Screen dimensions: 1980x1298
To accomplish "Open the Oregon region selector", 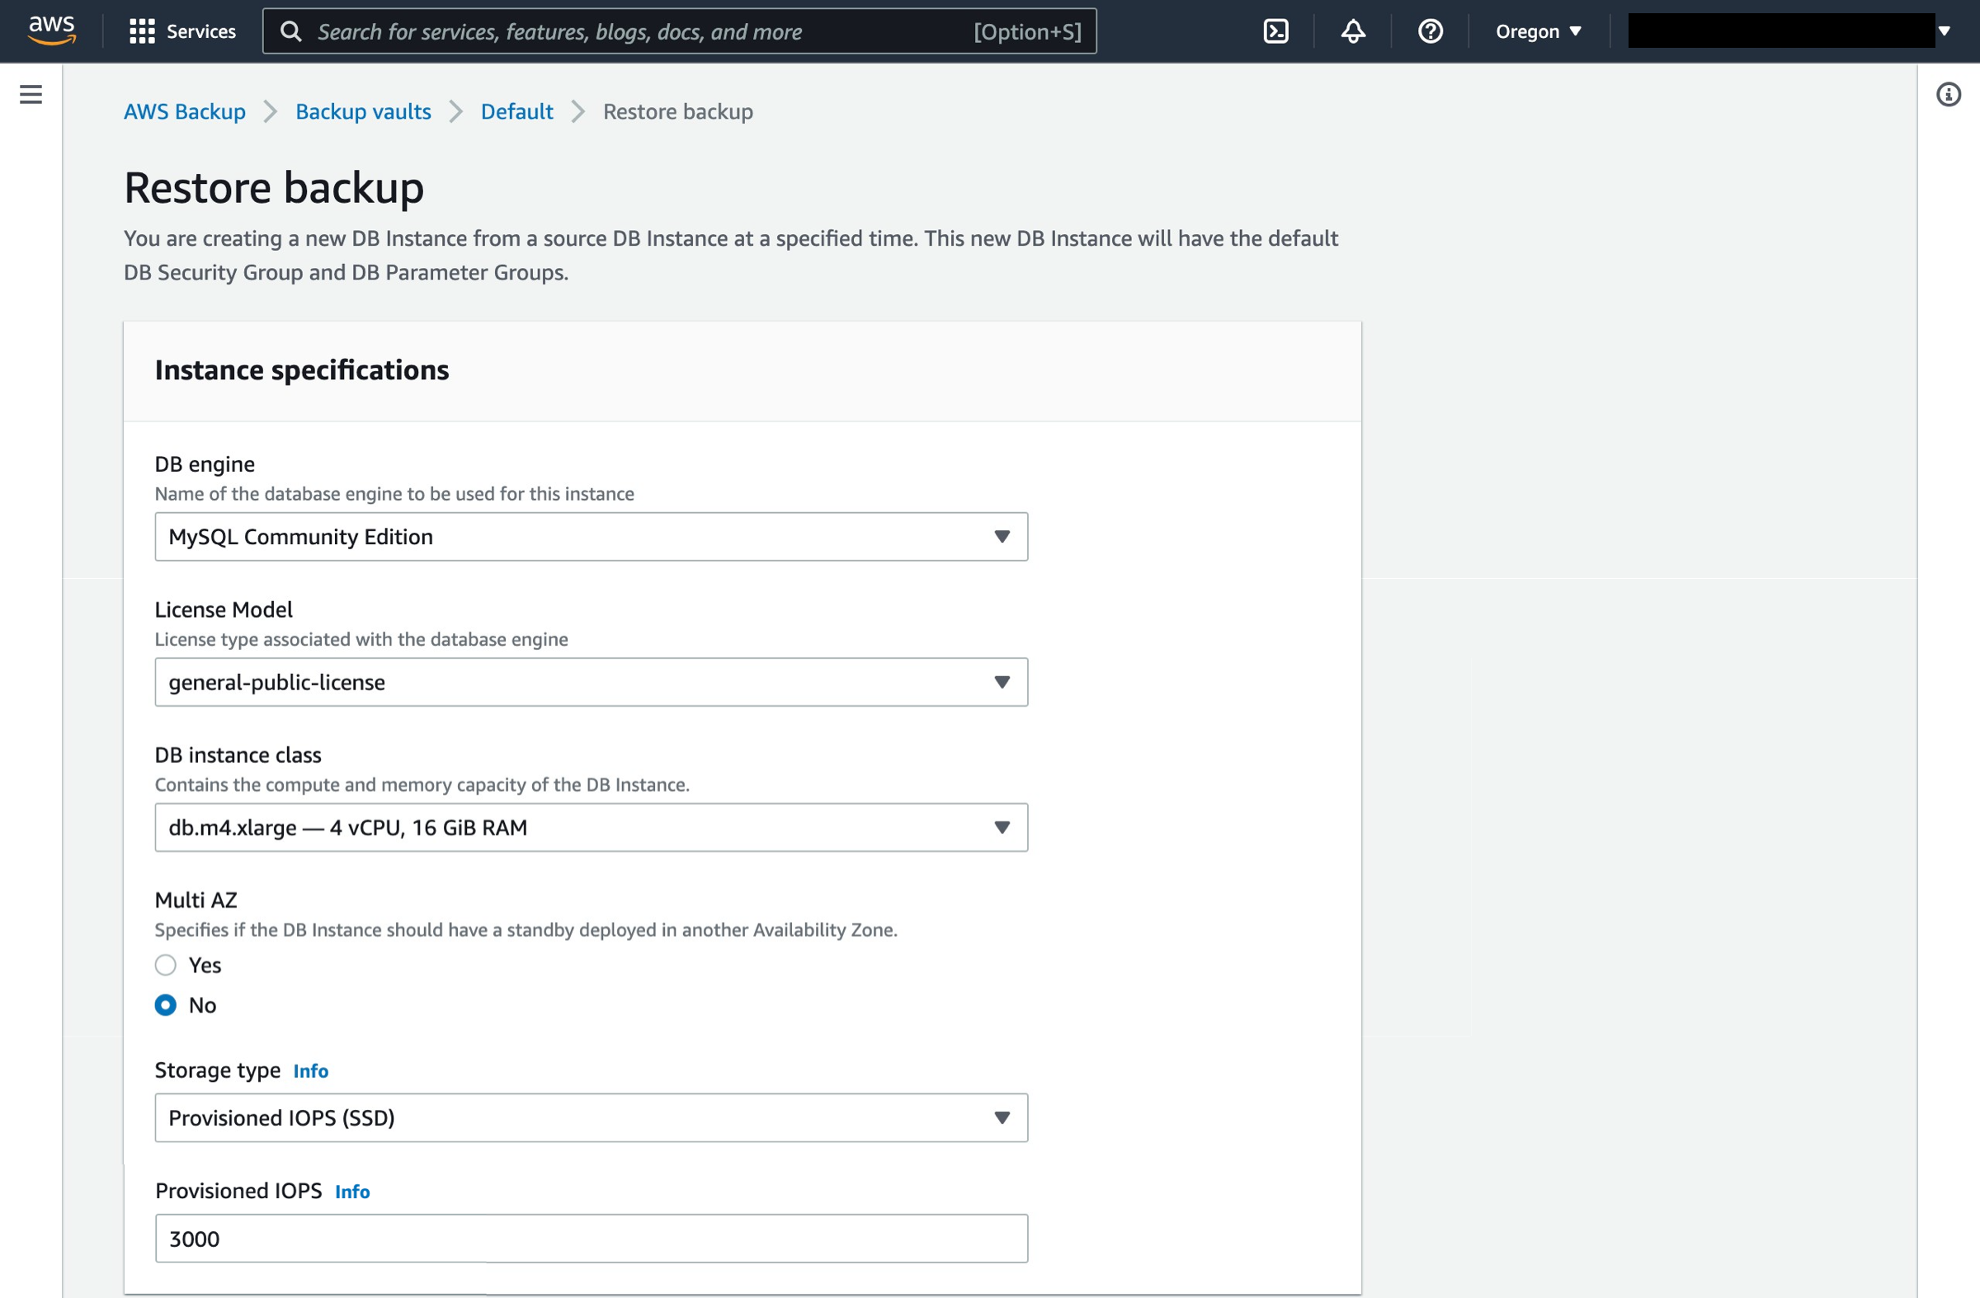I will 1538,31.
